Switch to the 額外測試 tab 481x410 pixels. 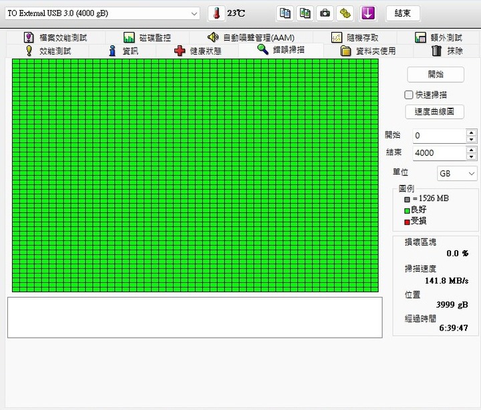coord(438,37)
